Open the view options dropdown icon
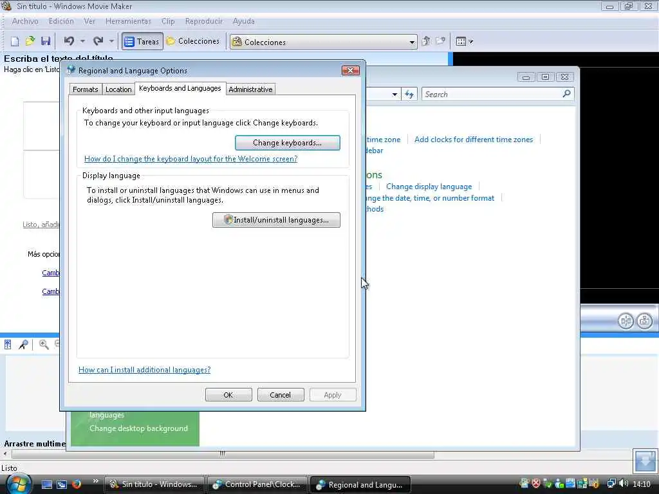The height and width of the screenshot is (494, 659). point(465,41)
